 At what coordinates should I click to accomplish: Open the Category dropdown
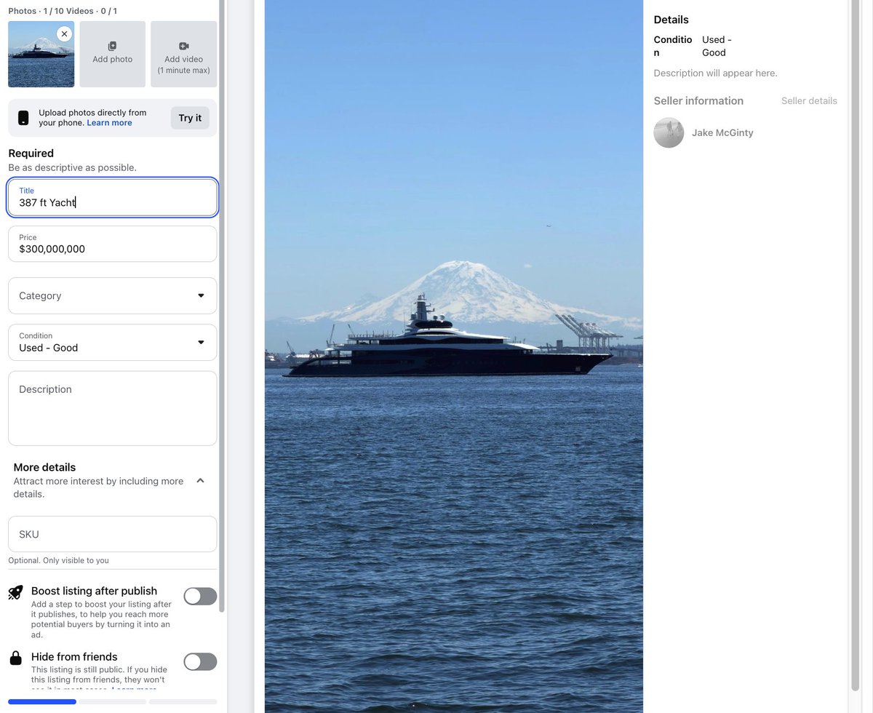[x=112, y=295]
